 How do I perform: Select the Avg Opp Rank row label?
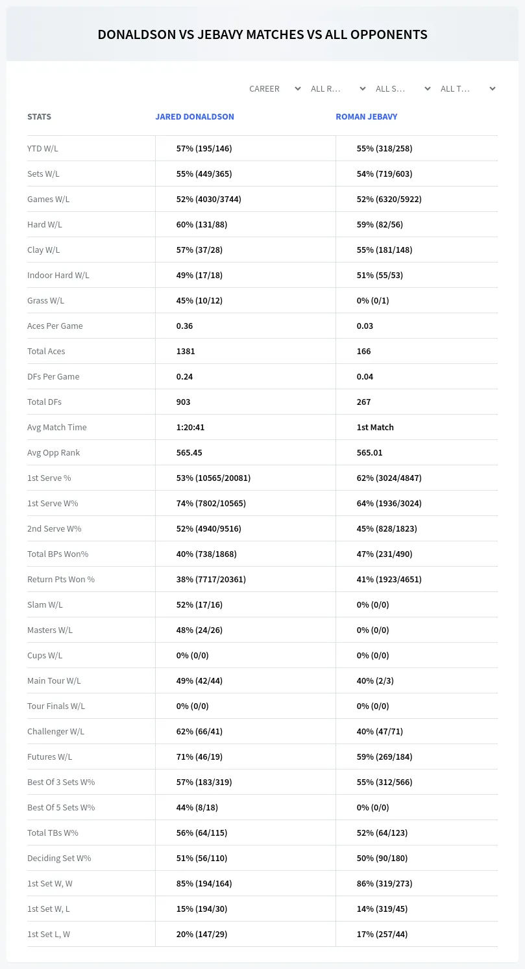[x=54, y=452]
